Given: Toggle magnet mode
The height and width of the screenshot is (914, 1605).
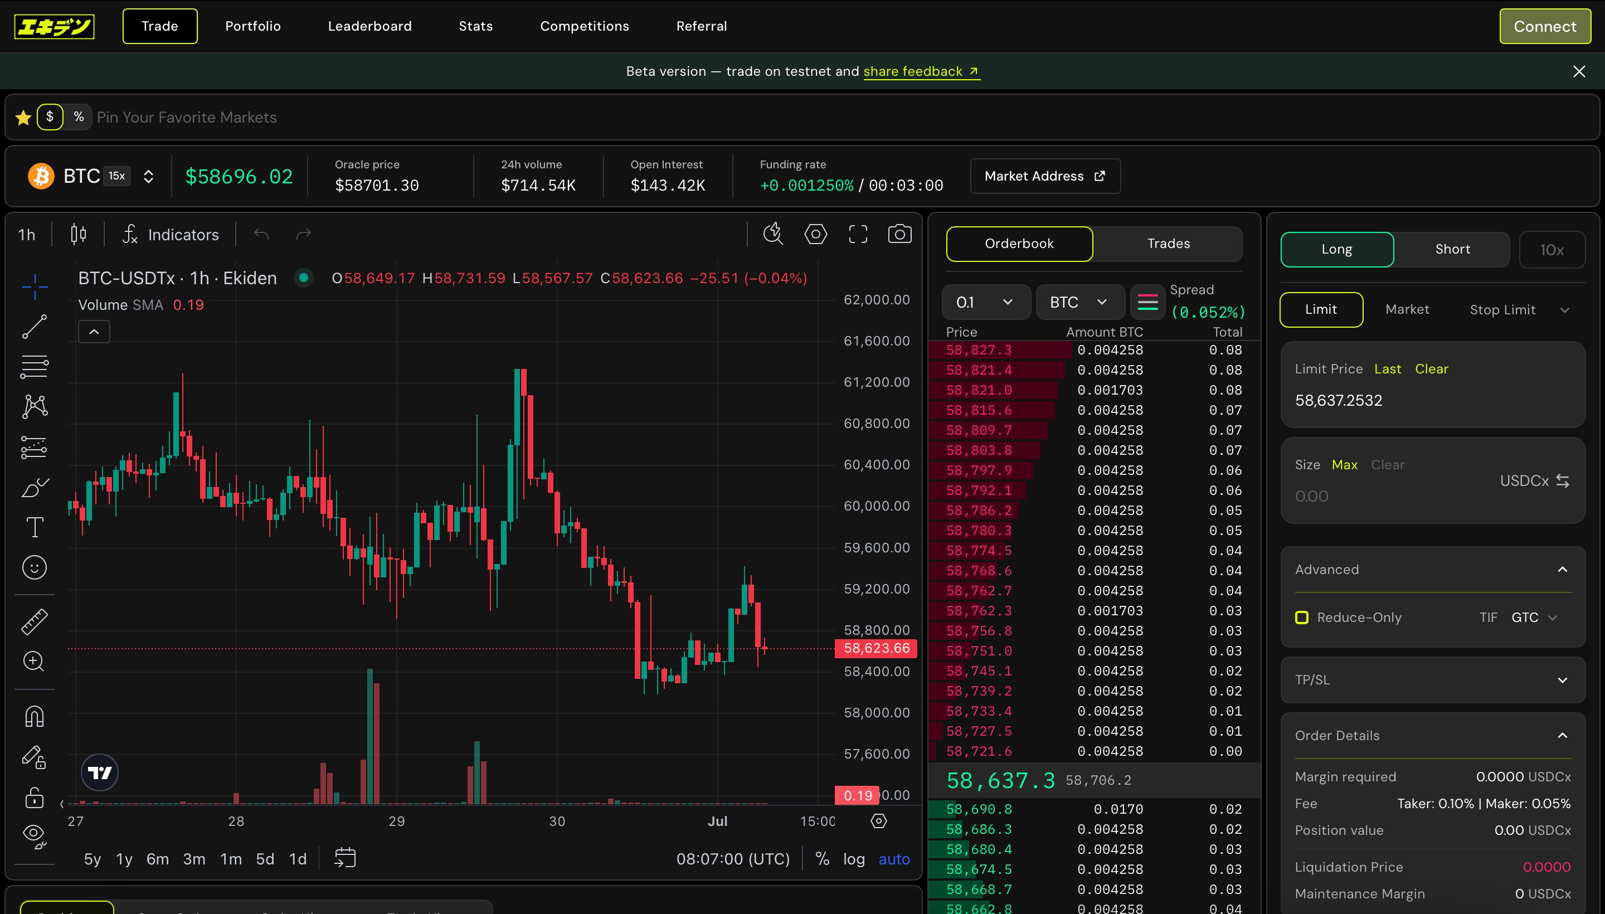Looking at the screenshot, I should tap(35, 716).
